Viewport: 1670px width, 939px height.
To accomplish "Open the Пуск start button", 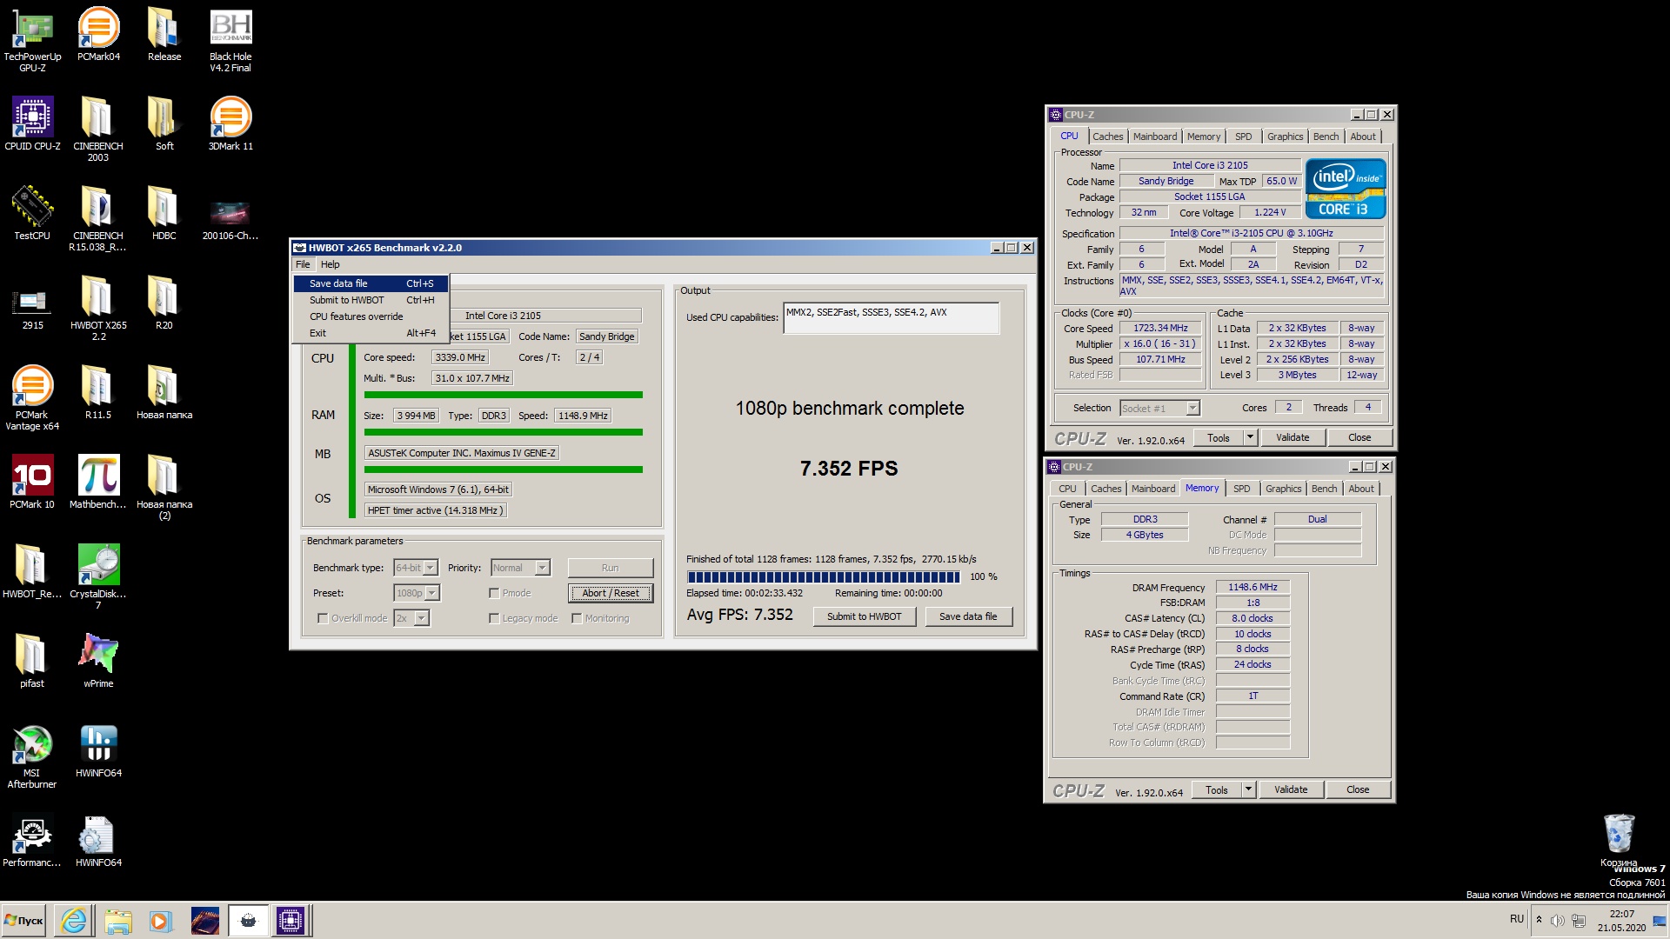I will (23, 921).
